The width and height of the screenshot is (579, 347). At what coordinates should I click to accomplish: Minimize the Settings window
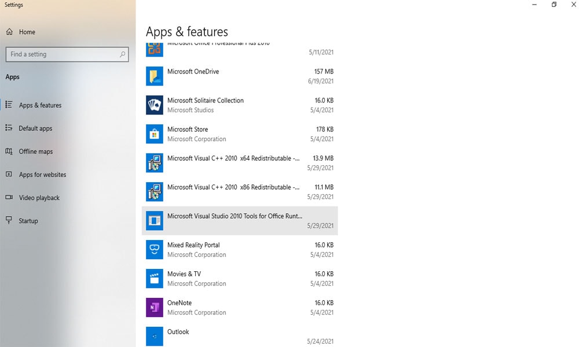534,5
